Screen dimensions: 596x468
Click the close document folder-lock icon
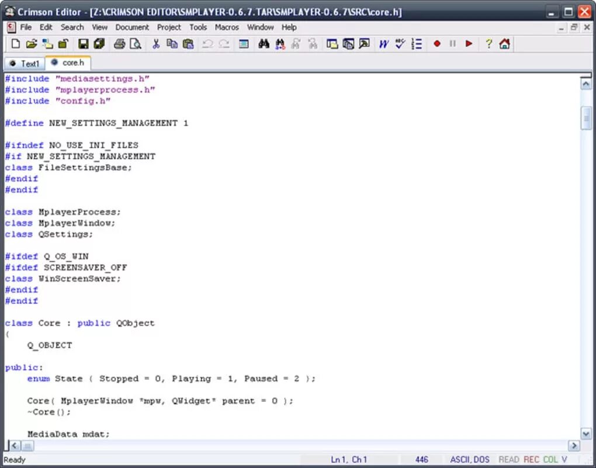point(63,44)
